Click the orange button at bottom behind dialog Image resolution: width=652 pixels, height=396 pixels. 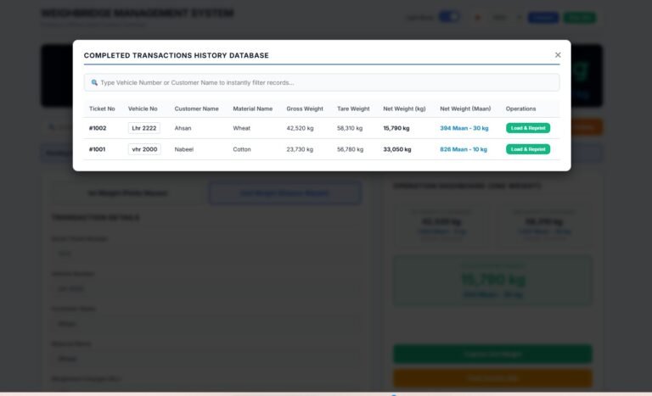click(x=492, y=378)
